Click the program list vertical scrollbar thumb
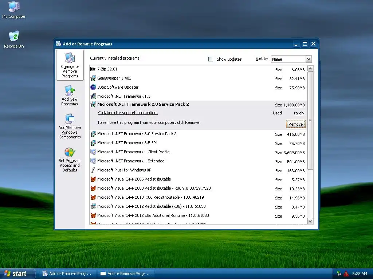 310,121
